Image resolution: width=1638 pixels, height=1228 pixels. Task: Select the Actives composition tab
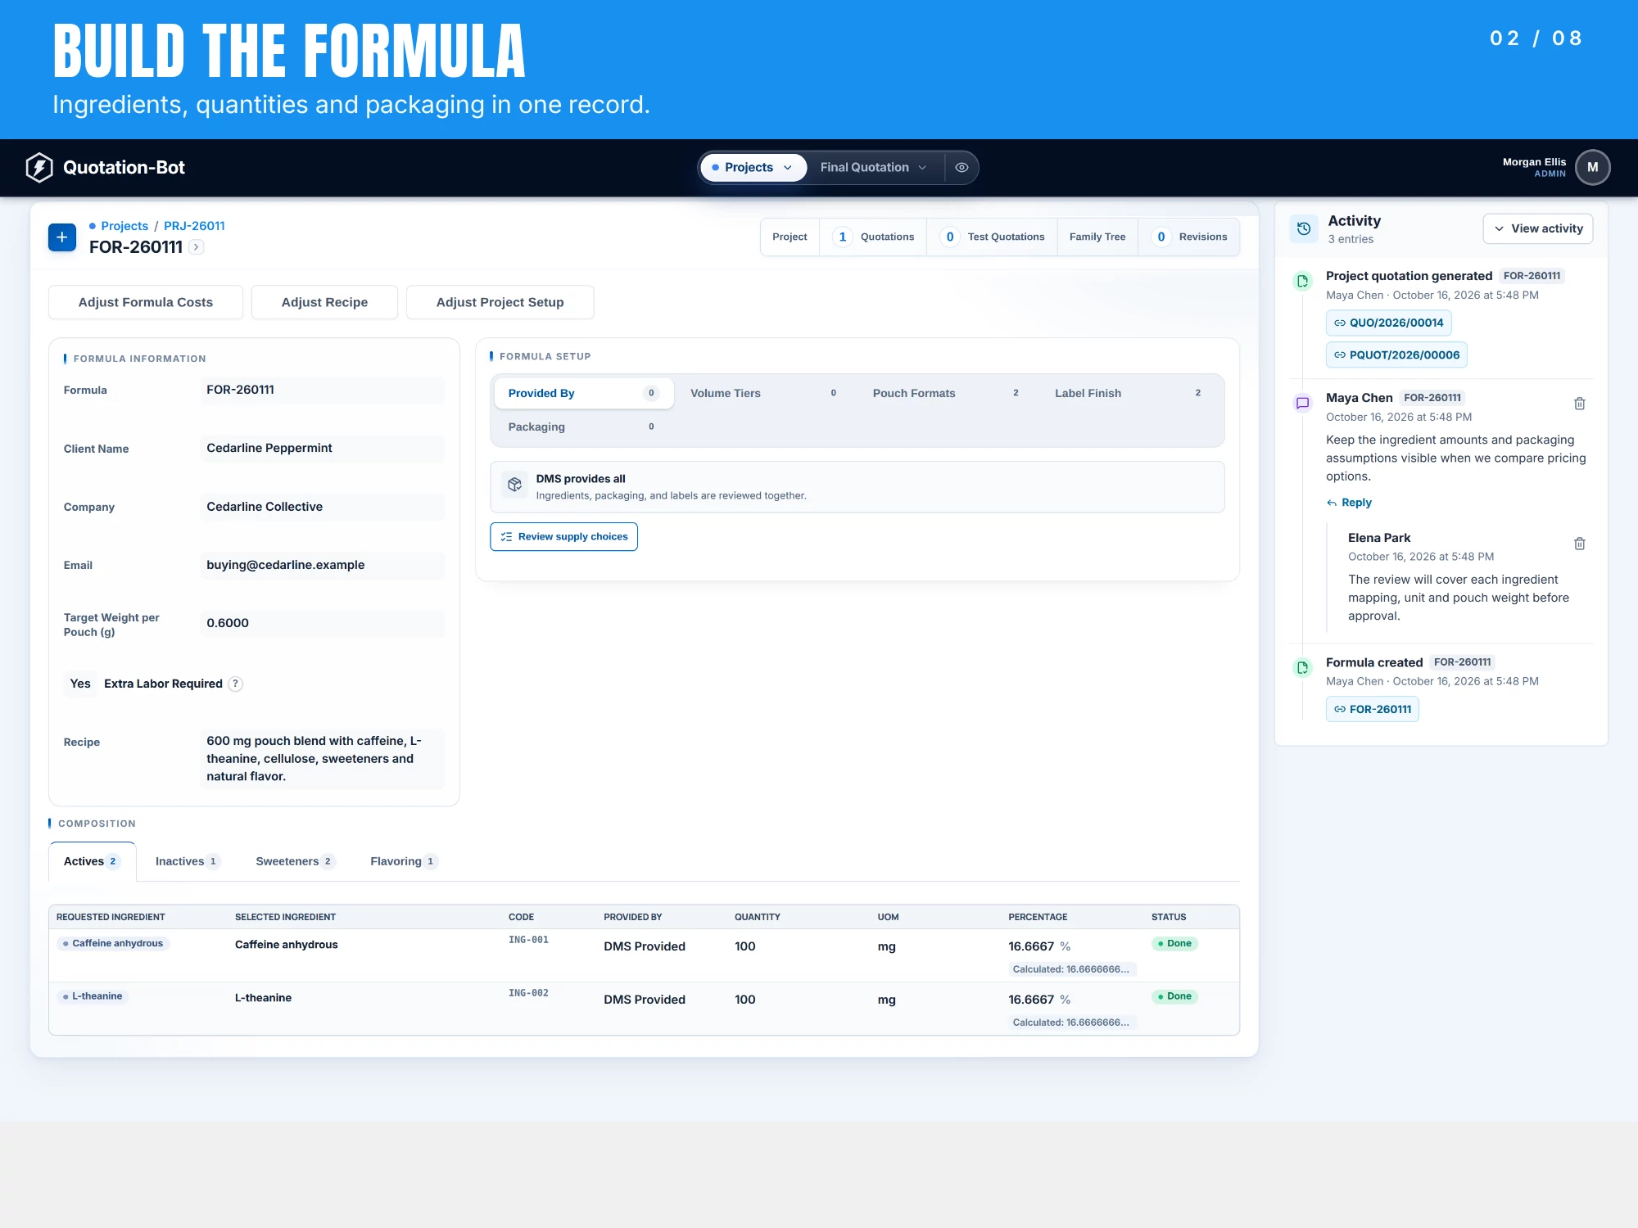tap(92, 861)
